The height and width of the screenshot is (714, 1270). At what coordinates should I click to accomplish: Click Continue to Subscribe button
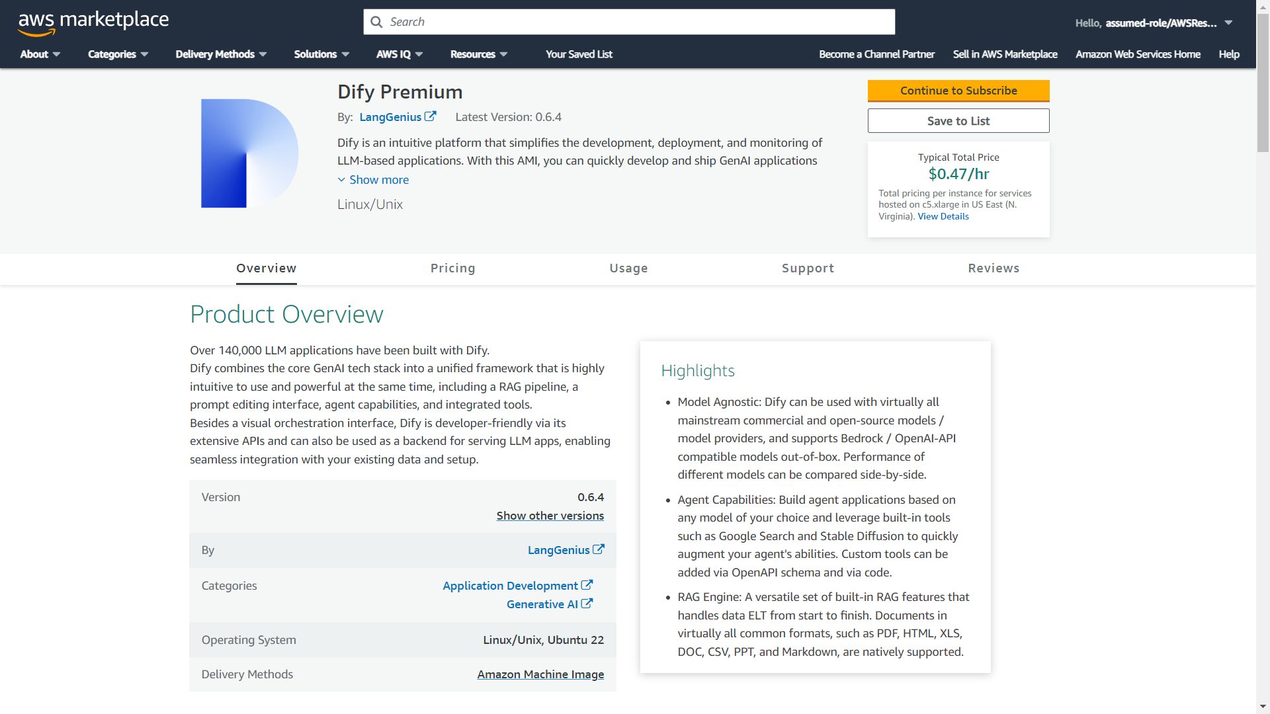[958, 91]
